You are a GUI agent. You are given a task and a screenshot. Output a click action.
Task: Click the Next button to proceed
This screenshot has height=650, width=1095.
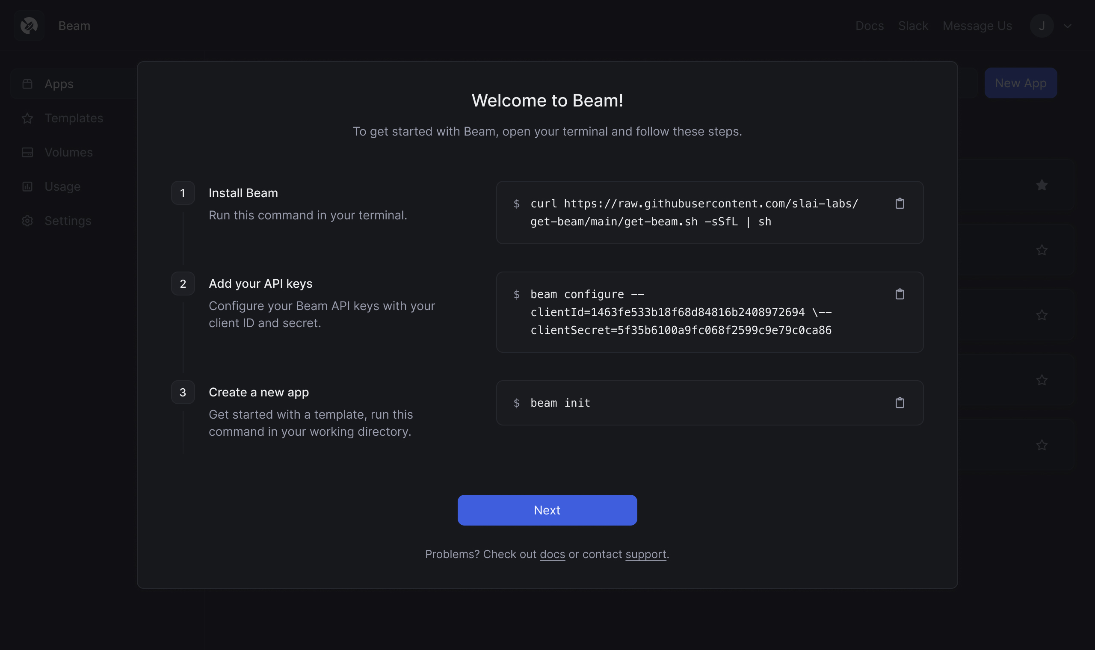pyautogui.click(x=547, y=510)
